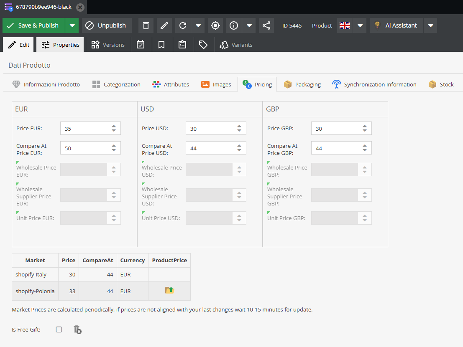The image size is (463, 347).
Task: Click the locate-in-tree crosshair icon
Action: 215,25
